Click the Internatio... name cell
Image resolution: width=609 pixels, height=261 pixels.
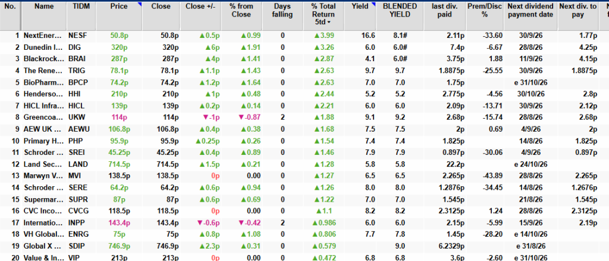43,222
